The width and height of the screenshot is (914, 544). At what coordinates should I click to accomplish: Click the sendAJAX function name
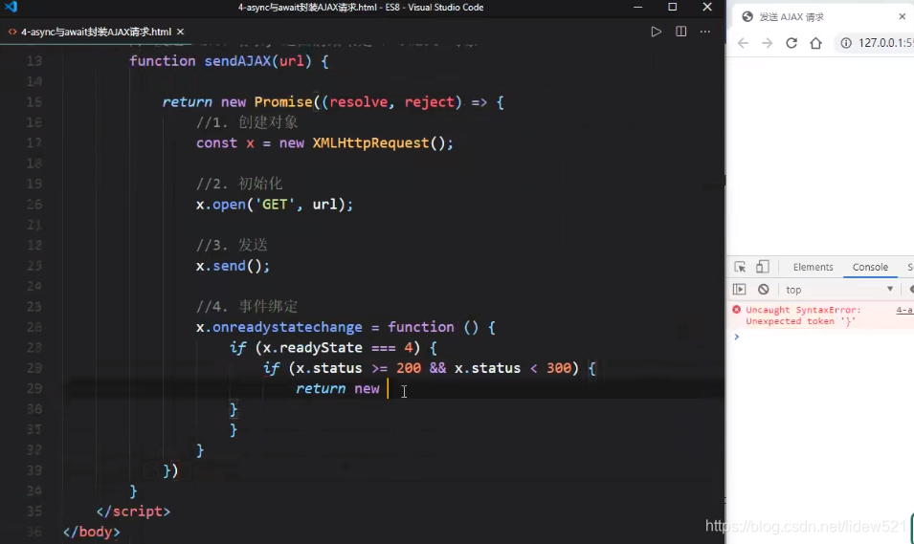coord(237,61)
